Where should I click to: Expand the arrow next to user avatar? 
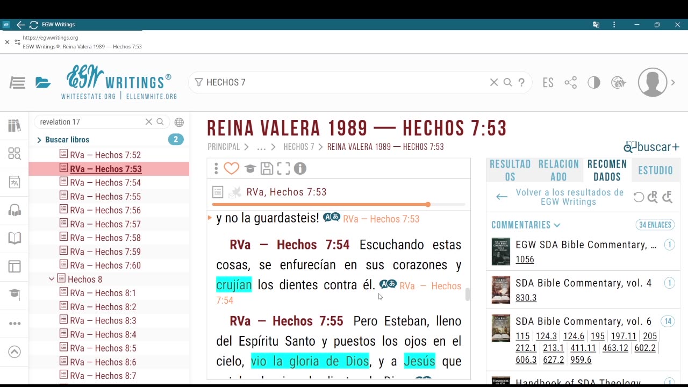click(673, 83)
